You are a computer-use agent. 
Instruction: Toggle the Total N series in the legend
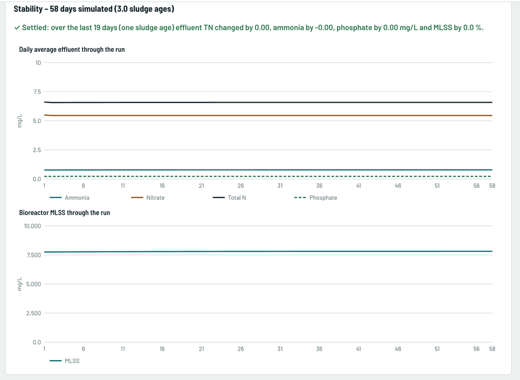[x=230, y=198]
